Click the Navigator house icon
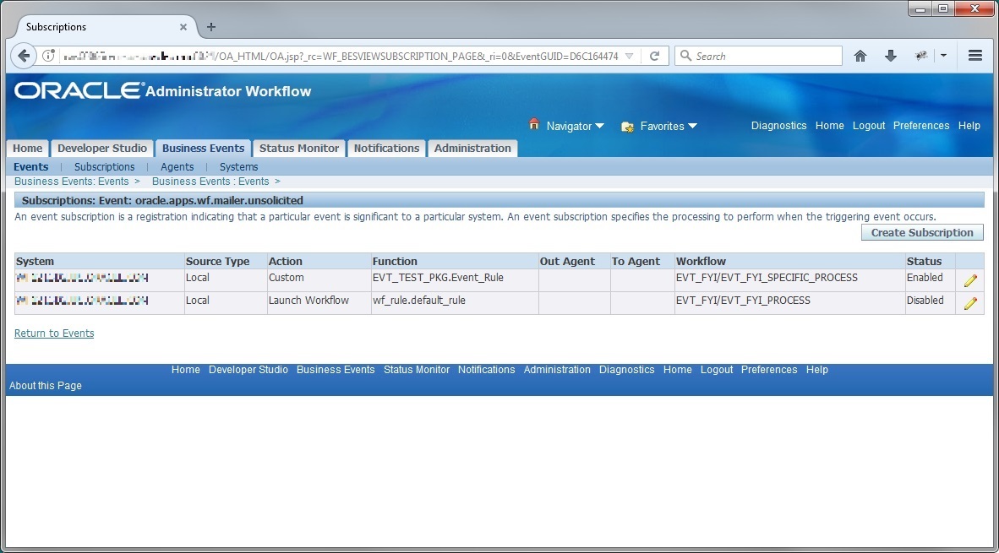This screenshot has height=553, width=999. [534, 125]
